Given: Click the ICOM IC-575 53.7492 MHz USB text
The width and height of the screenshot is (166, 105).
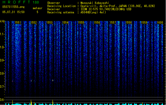Looking at the screenshot, I should click(x=106, y=9).
